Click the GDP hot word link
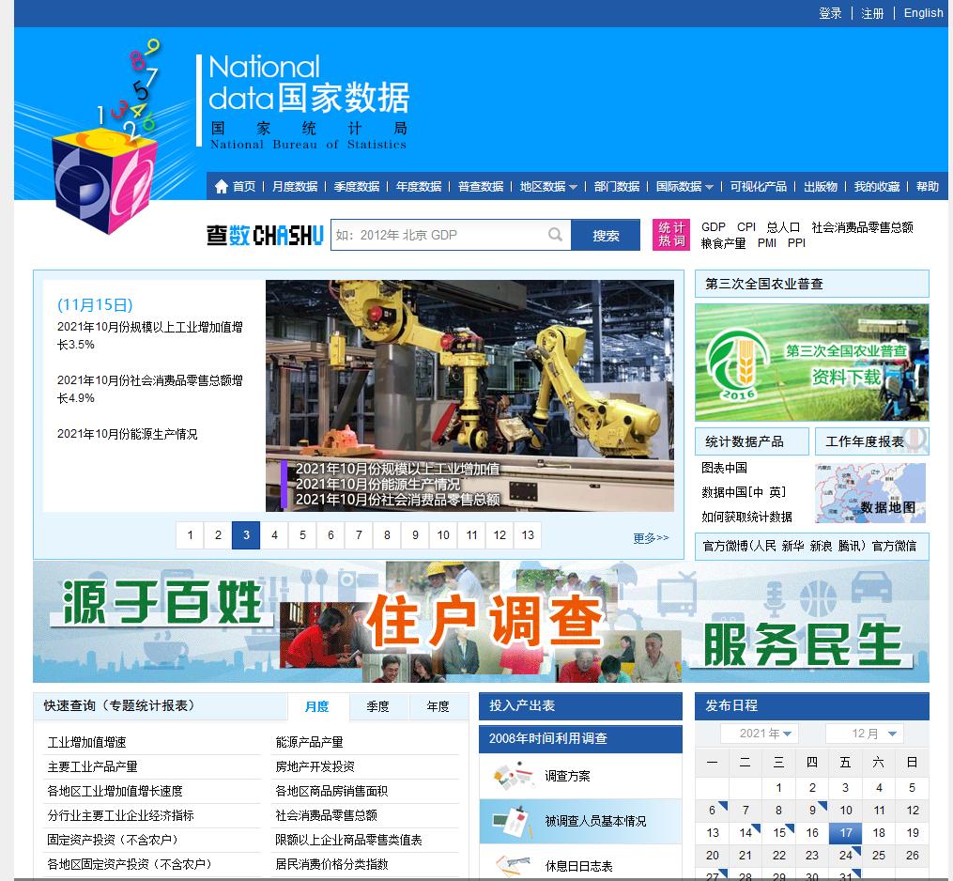953x881 pixels. (714, 226)
